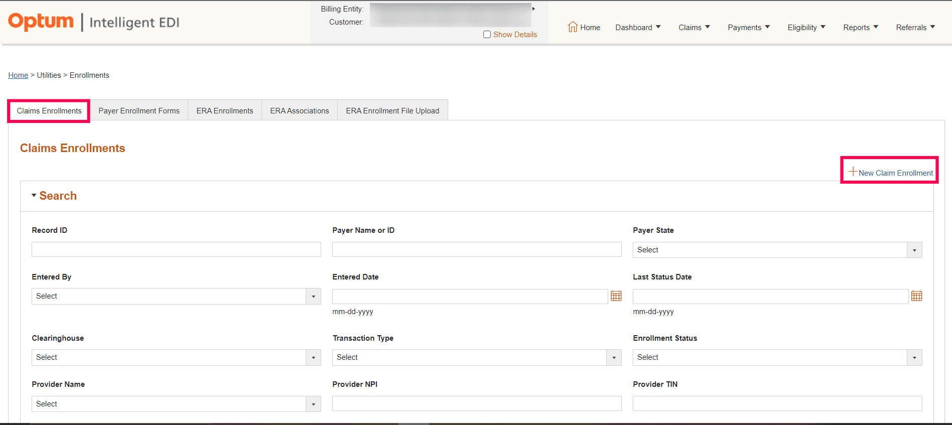Image resolution: width=952 pixels, height=425 pixels.
Task: Follow the Home breadcrumb link
Action: tap(18, 75)
